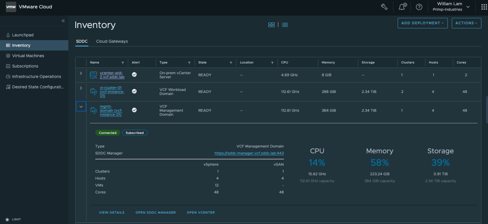
Task: Click the vcenter-wld-2 vCenter icon
Action: tap(93, 75)
